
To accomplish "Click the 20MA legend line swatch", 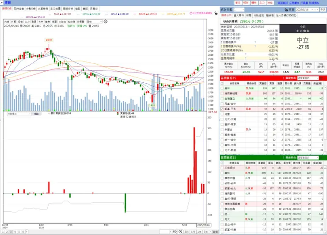I will coord(106,14).
